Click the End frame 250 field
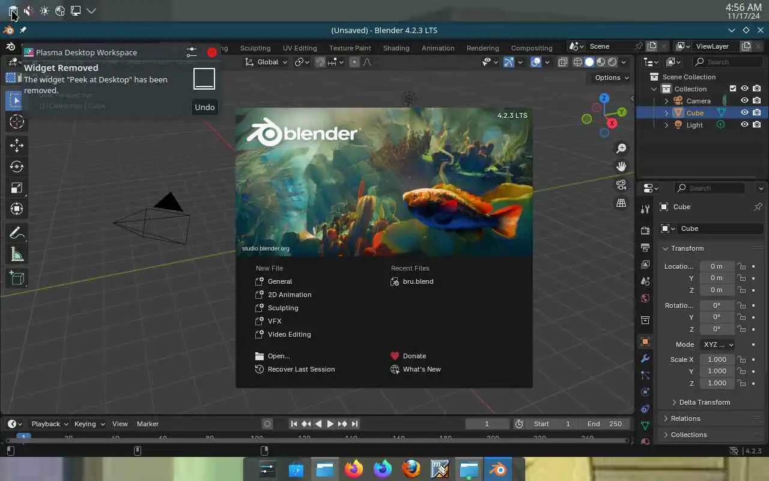 point(605,424)
